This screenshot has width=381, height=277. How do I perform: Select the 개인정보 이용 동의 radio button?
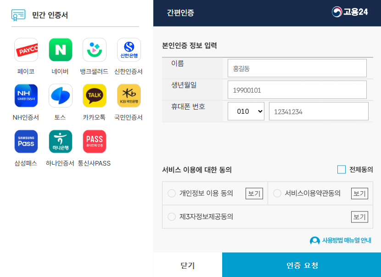coord(172,193)
